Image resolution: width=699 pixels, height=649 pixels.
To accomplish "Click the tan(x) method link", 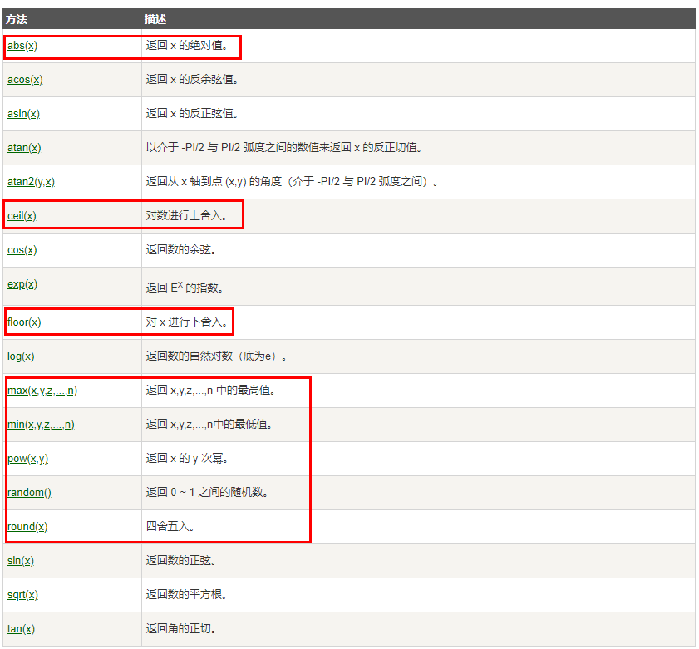I will [x=21, y=629].
